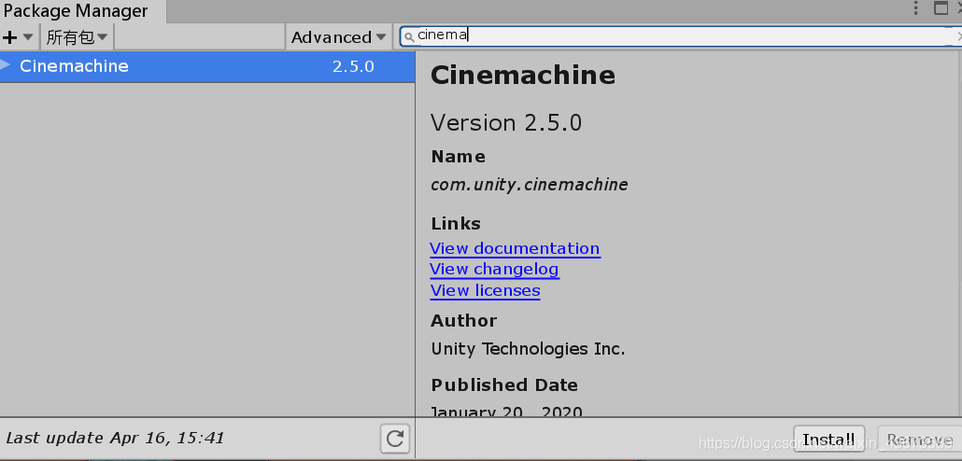Open the View licenses link
The image size is (962, 461).
485,290
